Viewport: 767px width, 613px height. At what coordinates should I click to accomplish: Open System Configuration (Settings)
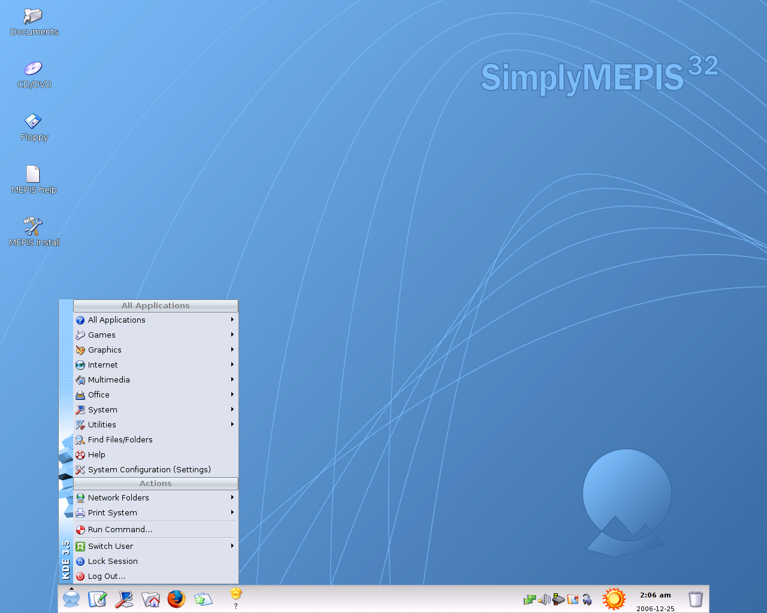pos(156,469)
